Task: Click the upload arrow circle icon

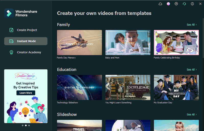Action: [176, 4]
